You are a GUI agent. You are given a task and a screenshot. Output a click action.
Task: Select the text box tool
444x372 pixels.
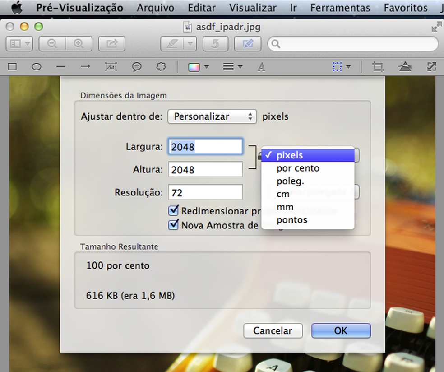pyautogui.click(x=111, y=67)
